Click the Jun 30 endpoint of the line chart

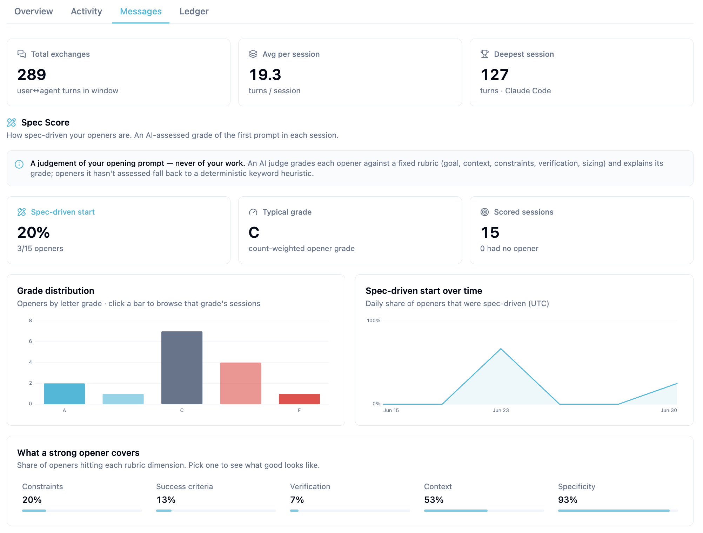677,383
